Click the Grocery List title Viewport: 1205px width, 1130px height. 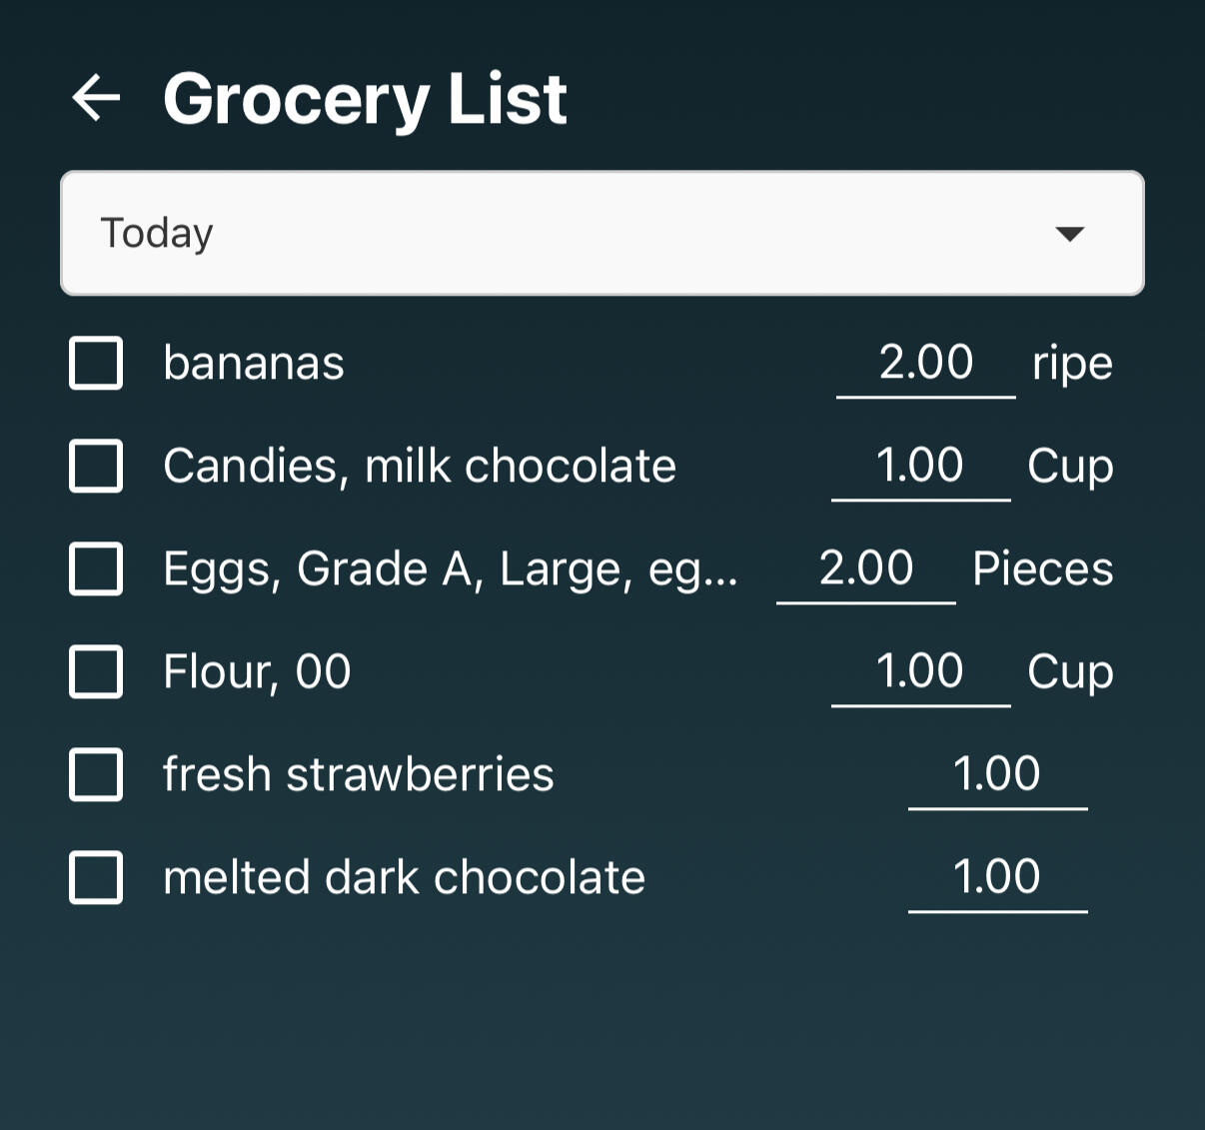tap(365, 99)
